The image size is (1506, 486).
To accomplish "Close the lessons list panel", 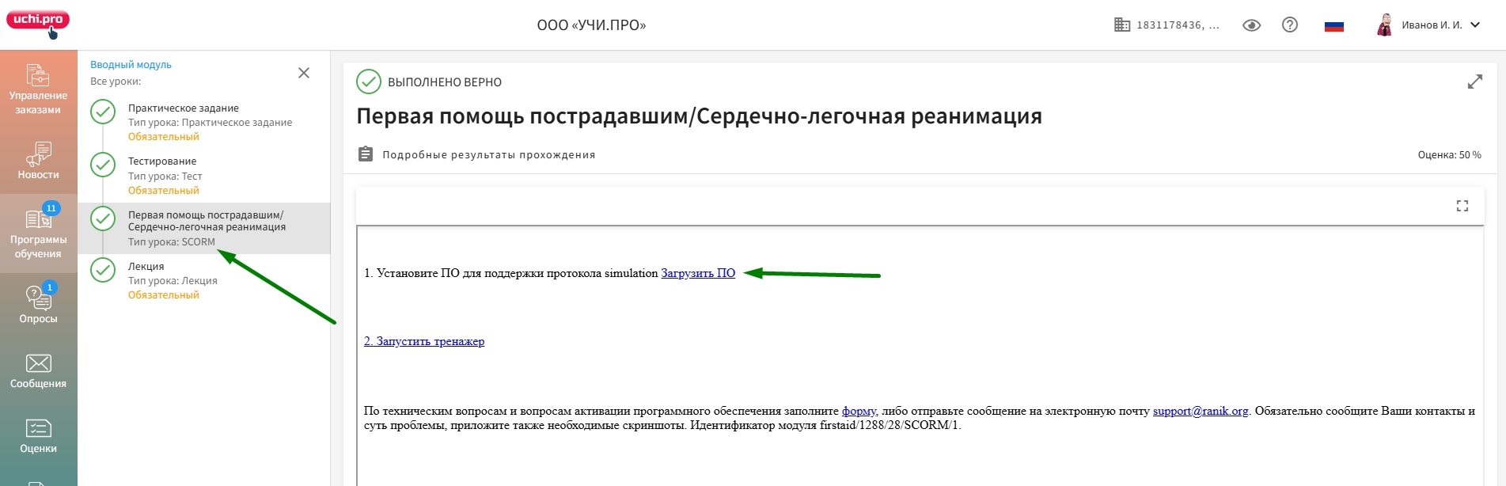I will pos(304,73).
